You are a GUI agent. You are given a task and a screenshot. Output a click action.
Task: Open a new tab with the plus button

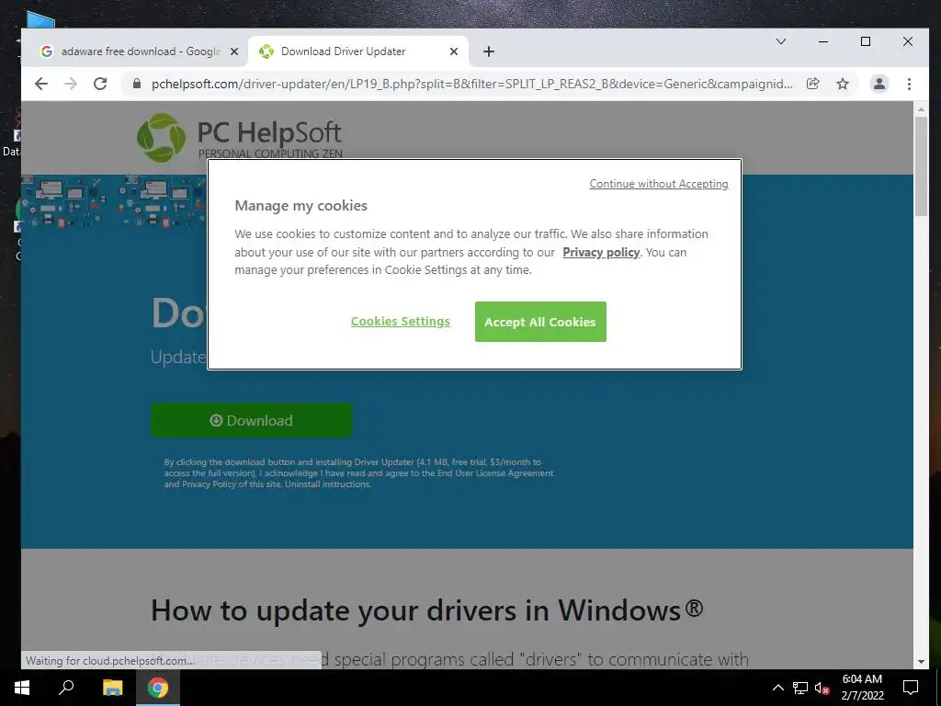pos(489,51)
